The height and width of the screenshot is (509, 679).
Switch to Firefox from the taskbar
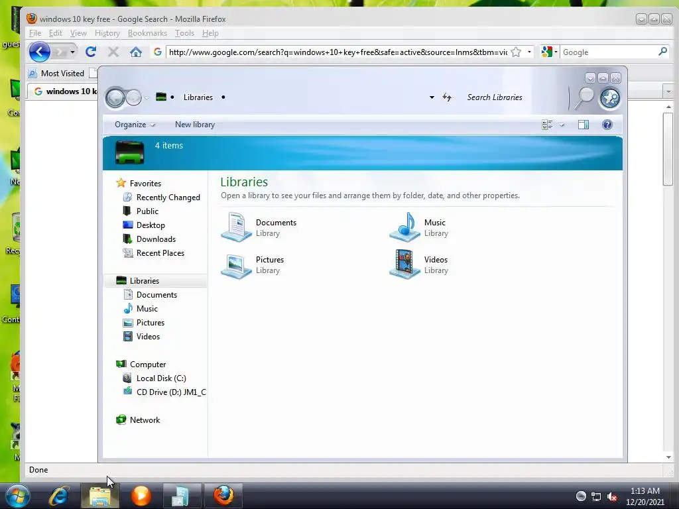[x=223, y=496]
